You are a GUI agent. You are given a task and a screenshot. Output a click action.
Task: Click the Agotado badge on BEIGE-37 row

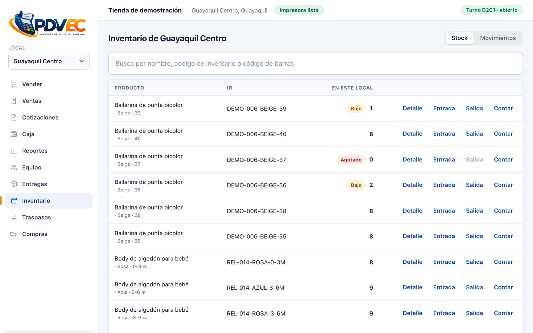point(351,160)
